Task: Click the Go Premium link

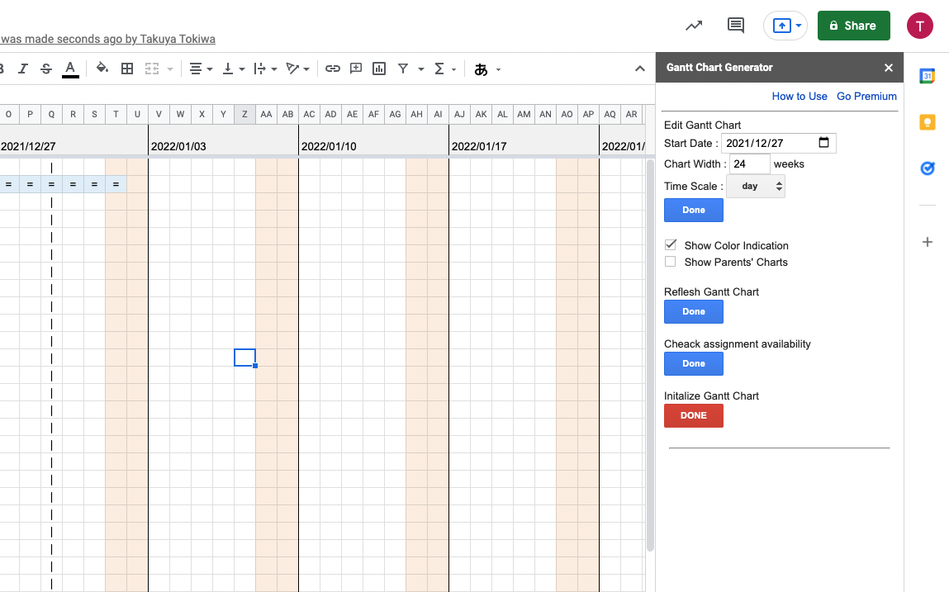Action: pos(866,97)
